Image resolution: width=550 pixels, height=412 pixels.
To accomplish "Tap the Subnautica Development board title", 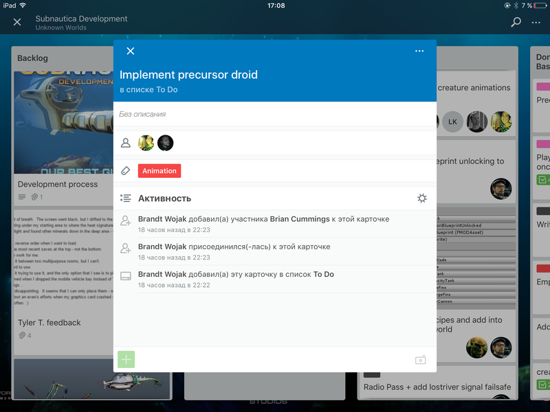I will (81, 19).
